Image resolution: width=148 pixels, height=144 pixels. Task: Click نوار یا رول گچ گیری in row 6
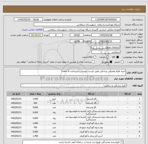tap(91, 123)
